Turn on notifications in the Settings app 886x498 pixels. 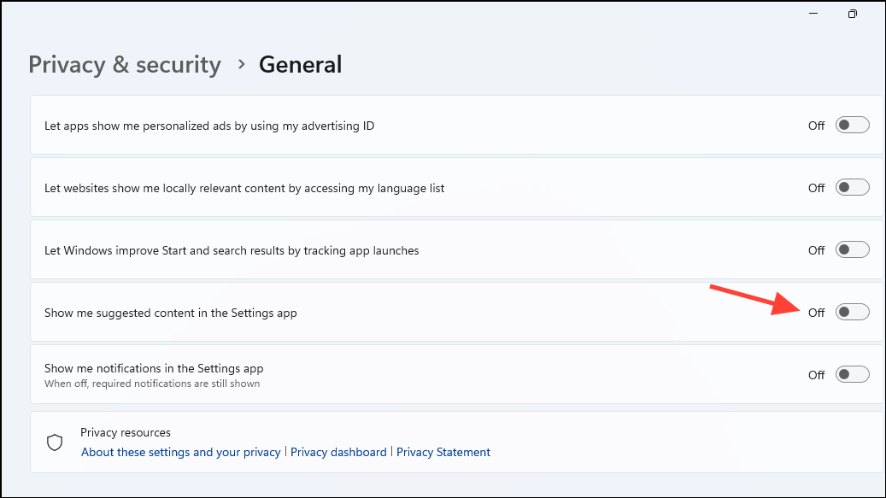[x=852, y=374]
